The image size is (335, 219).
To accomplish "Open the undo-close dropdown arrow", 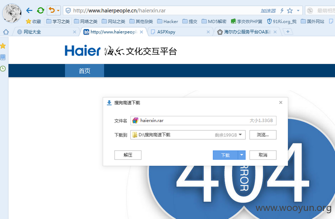I will (x=58, y=10).
